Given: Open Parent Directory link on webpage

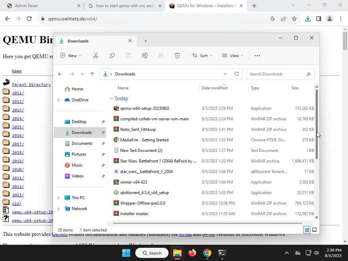Looking at the screenshot, I should click(31, 85).
